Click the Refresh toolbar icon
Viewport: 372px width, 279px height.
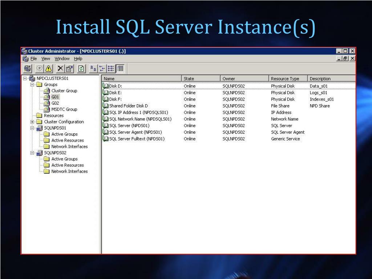tap(81, 69)
